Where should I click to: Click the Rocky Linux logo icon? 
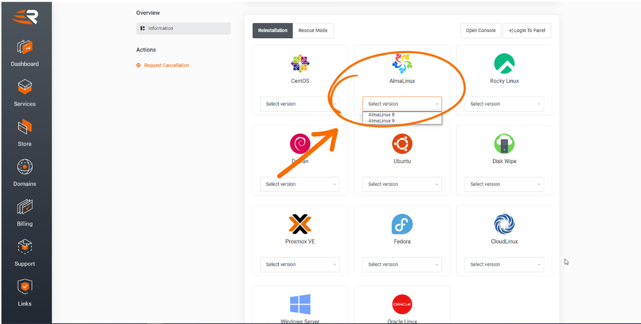(504, 63)
